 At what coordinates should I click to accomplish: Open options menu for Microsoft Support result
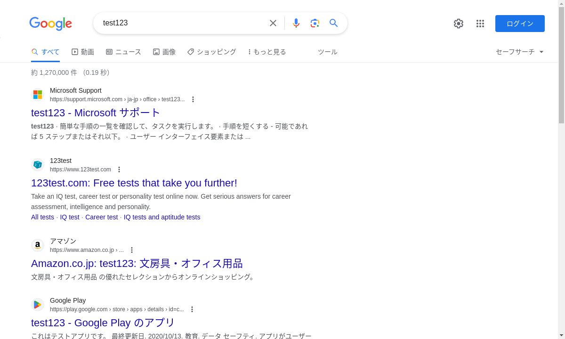tap(193, 99)
